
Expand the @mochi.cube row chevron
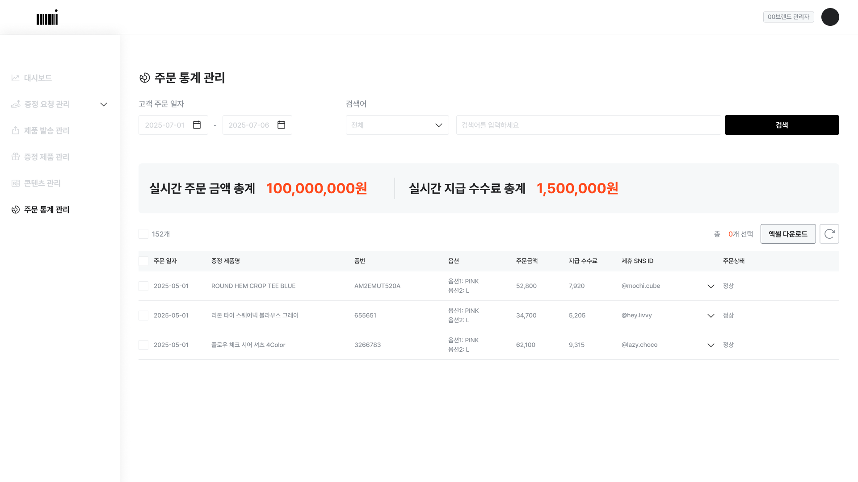(x=711, y=287)
